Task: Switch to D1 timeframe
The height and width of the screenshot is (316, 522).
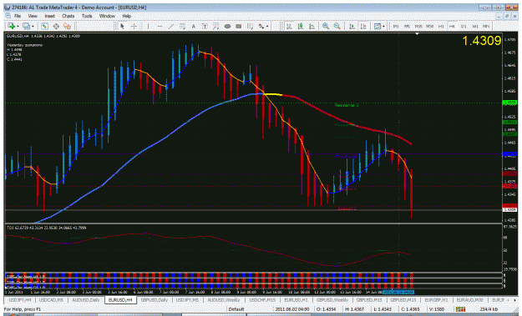Action: point(464,26)
